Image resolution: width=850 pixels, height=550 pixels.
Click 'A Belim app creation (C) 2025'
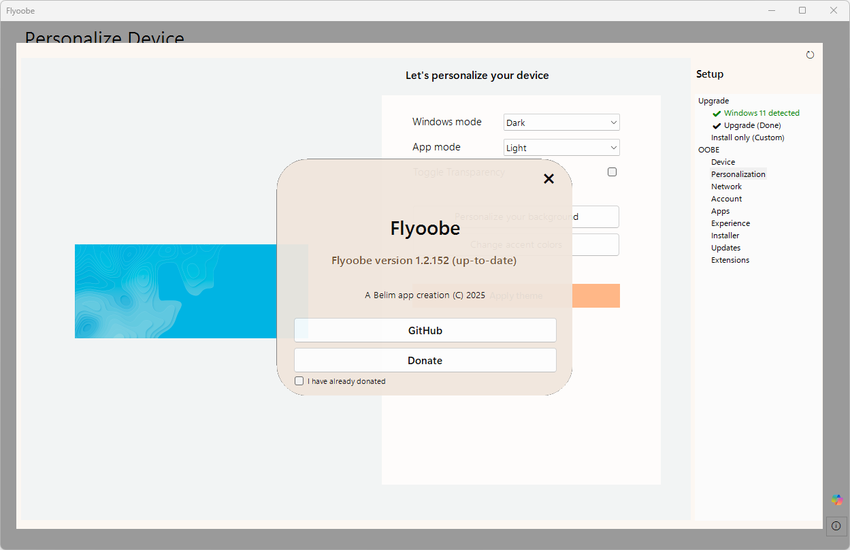click(x=425, y=295)
